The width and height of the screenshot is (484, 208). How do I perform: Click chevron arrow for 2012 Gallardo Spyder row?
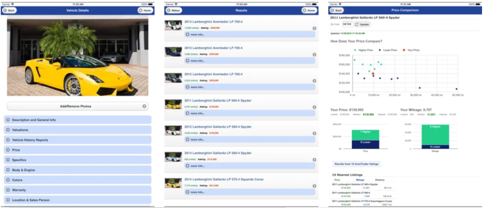tap(314, 133)
